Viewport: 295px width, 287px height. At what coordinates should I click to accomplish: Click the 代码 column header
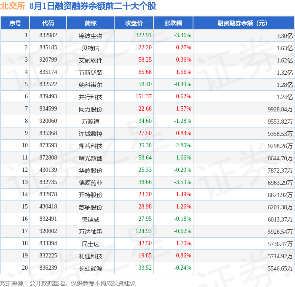click(48, 23)
